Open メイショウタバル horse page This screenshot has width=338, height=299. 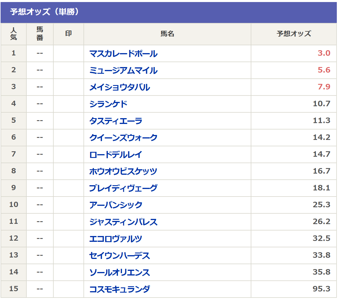[x=119, y=87]
